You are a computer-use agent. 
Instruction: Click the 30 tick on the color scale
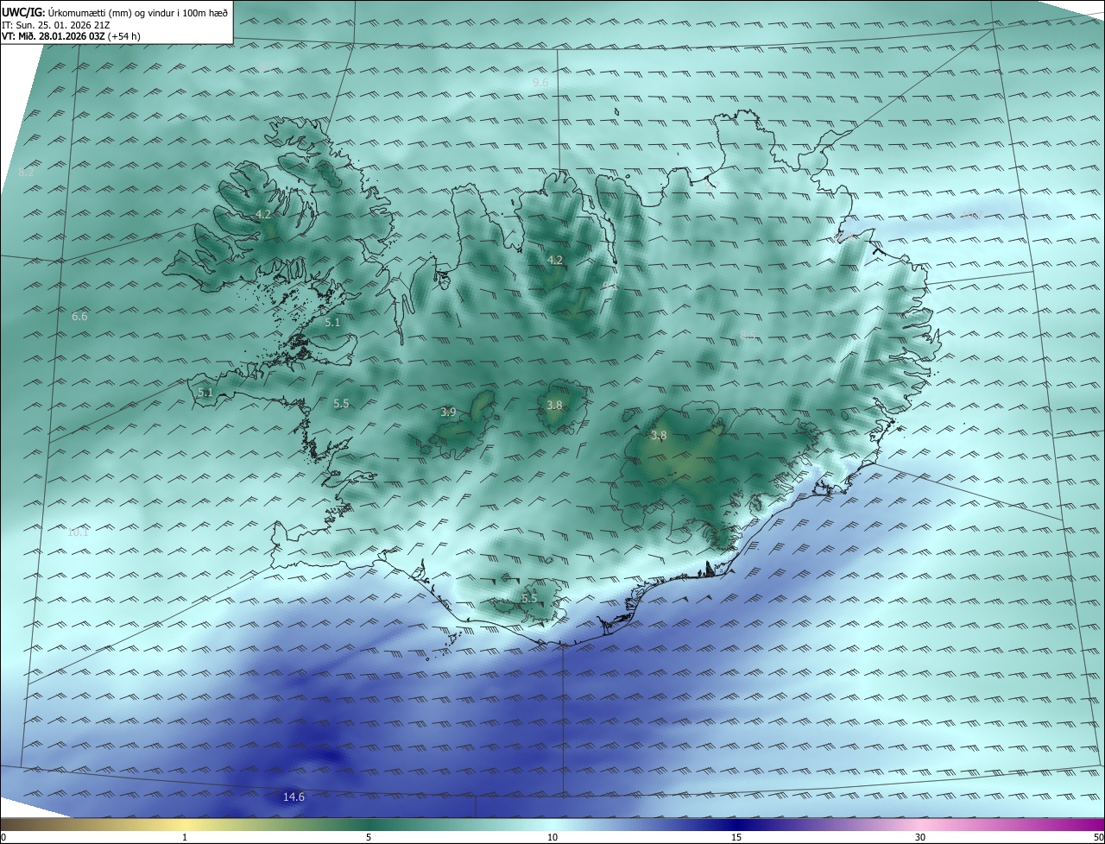tap(920, 837)
